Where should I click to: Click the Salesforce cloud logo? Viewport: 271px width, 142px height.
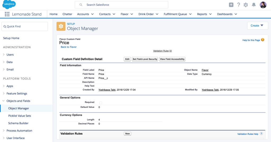9,4
